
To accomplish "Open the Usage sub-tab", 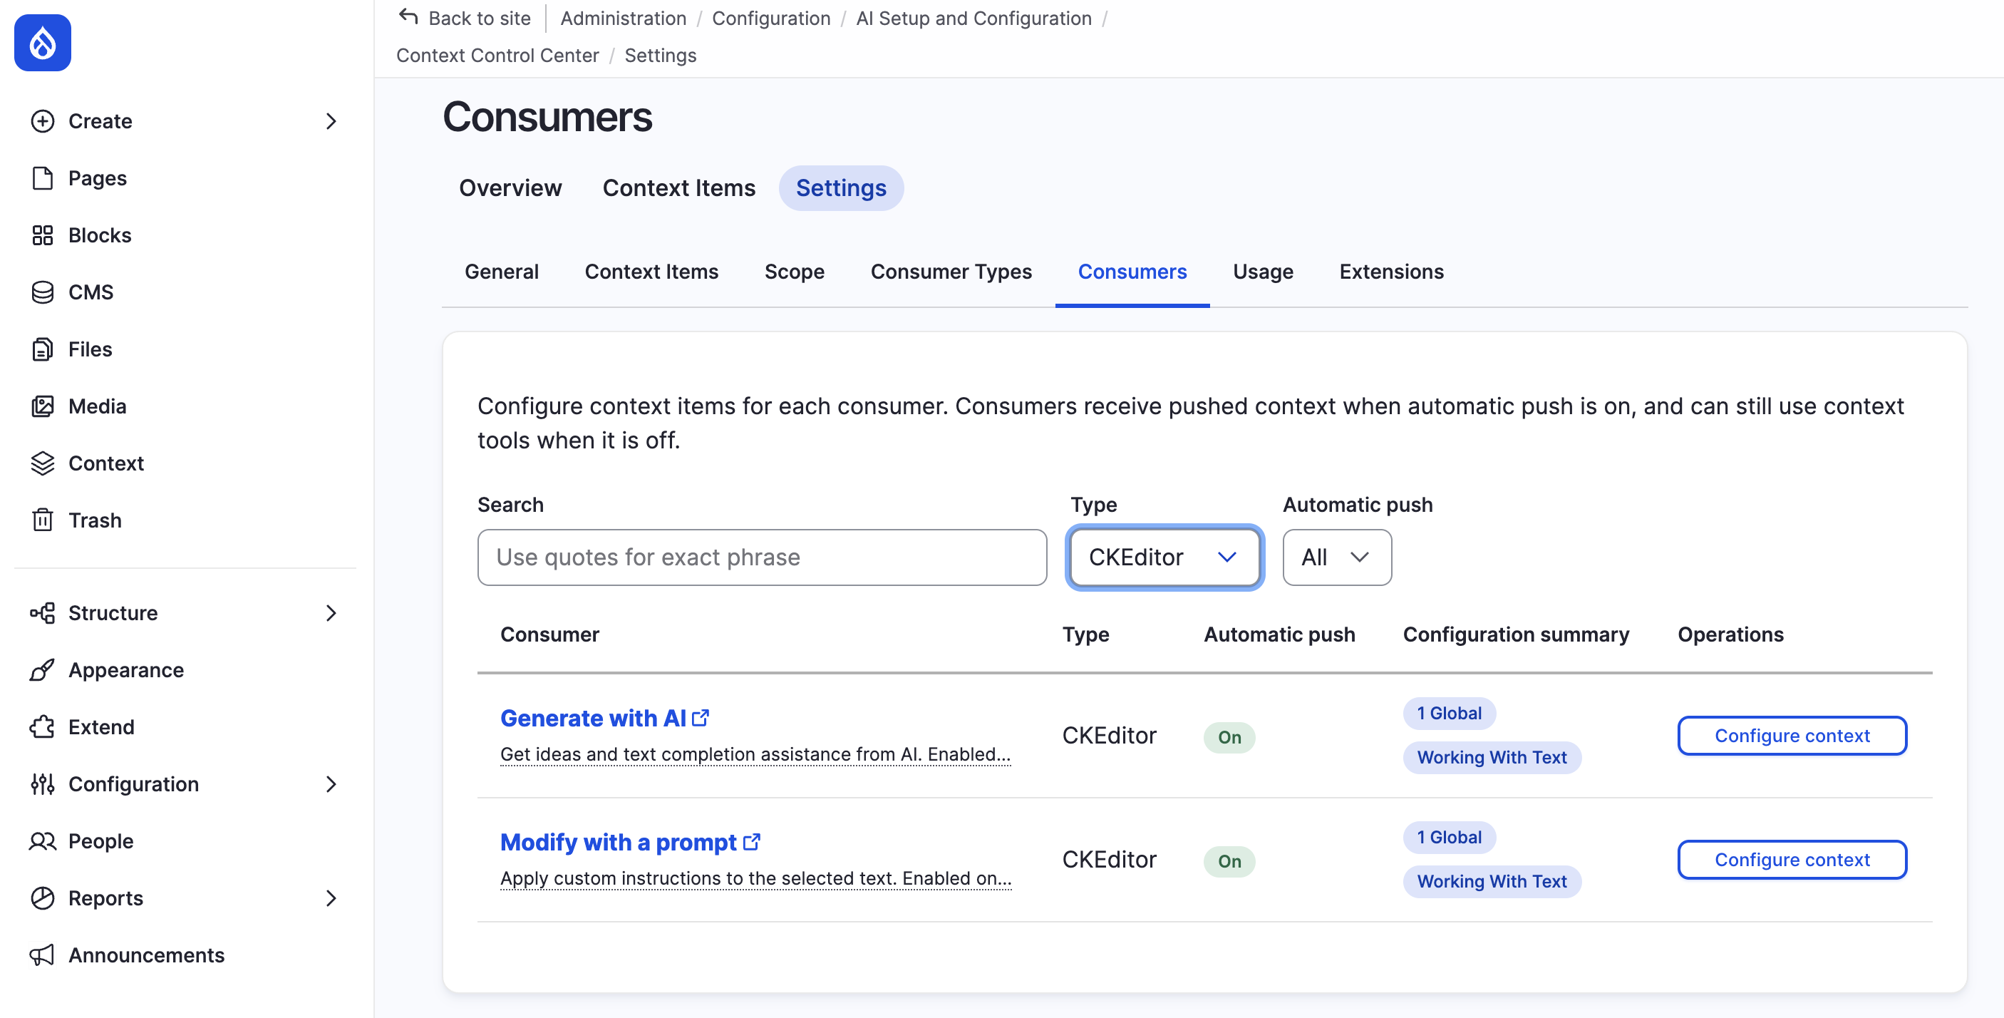I will 1263,272.
